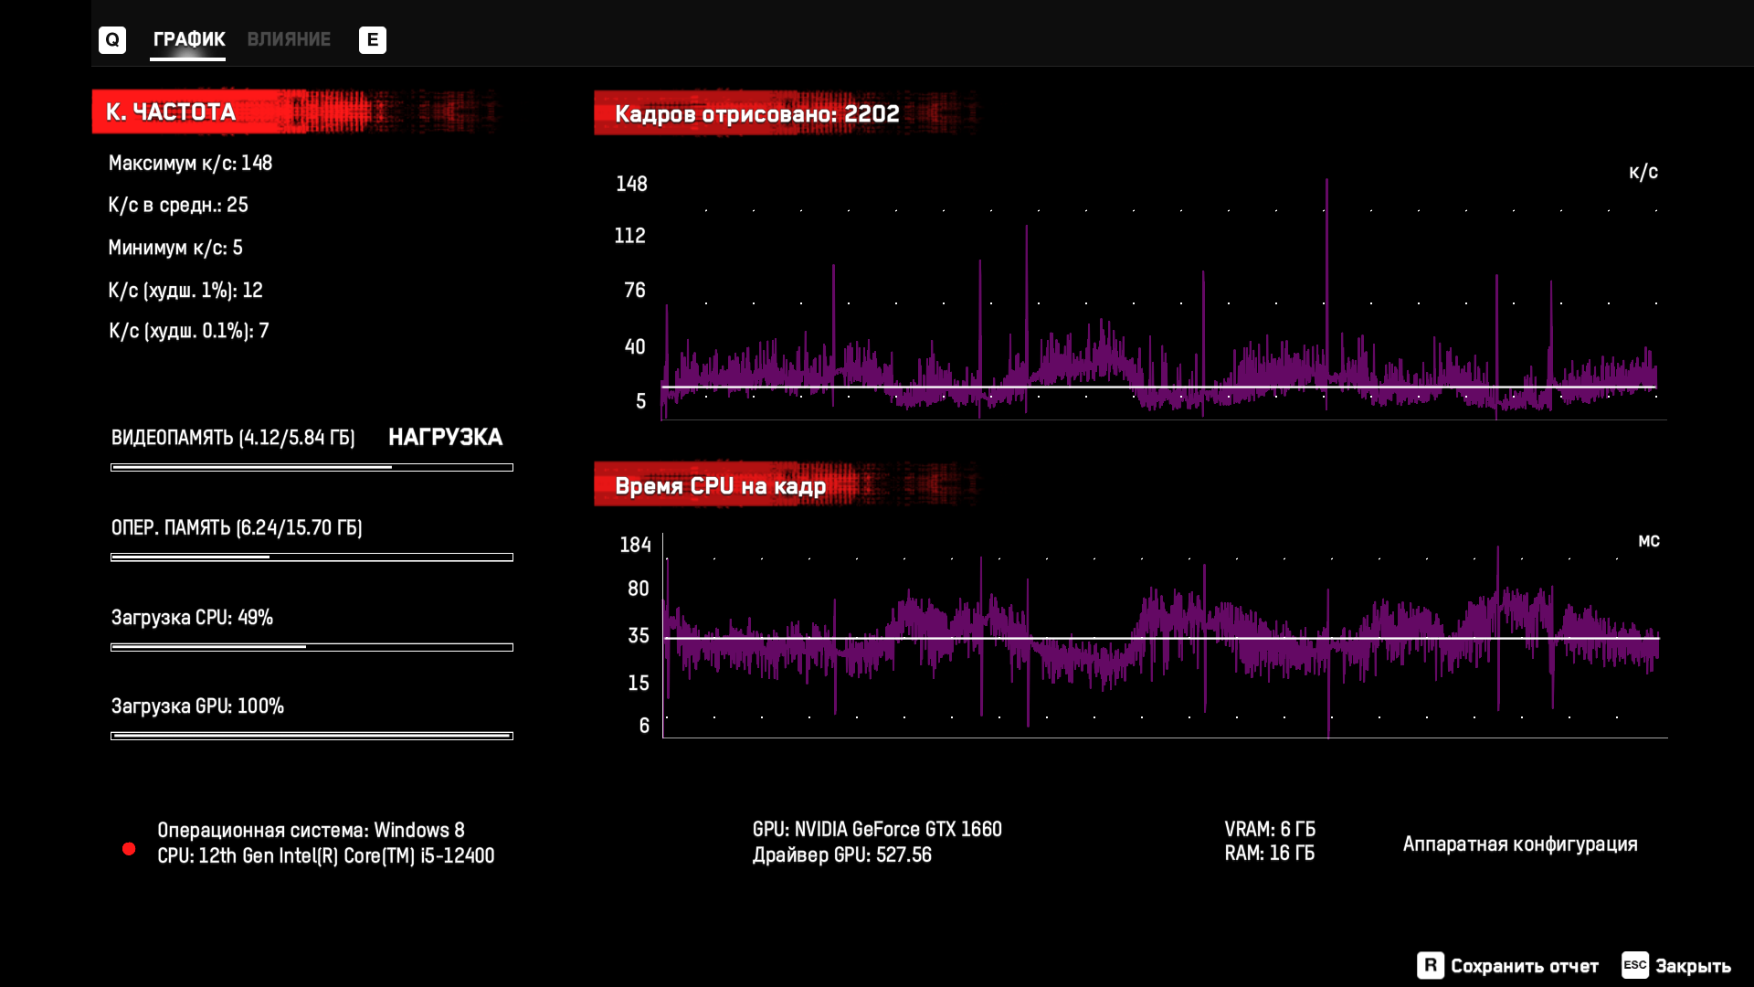Image resolution: width=1754 pixels, height=987 pixels.
Task: Click the Q key icon
Action: point(111,39)
